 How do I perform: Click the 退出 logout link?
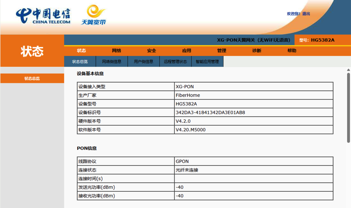click(x=306, y=14)
